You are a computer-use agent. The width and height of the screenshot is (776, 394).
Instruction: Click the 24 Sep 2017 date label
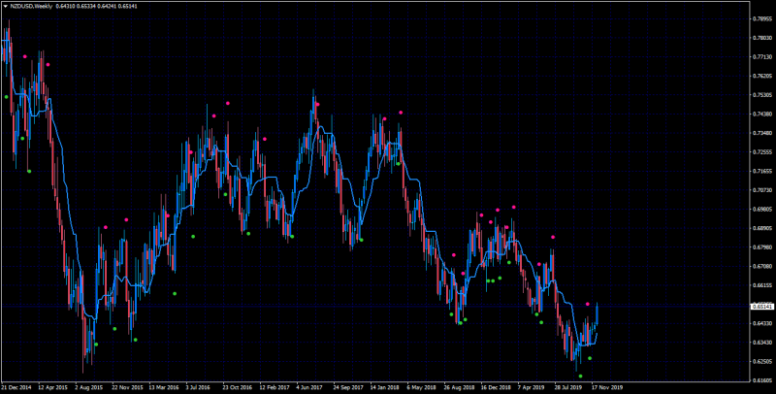coord(349,387)
